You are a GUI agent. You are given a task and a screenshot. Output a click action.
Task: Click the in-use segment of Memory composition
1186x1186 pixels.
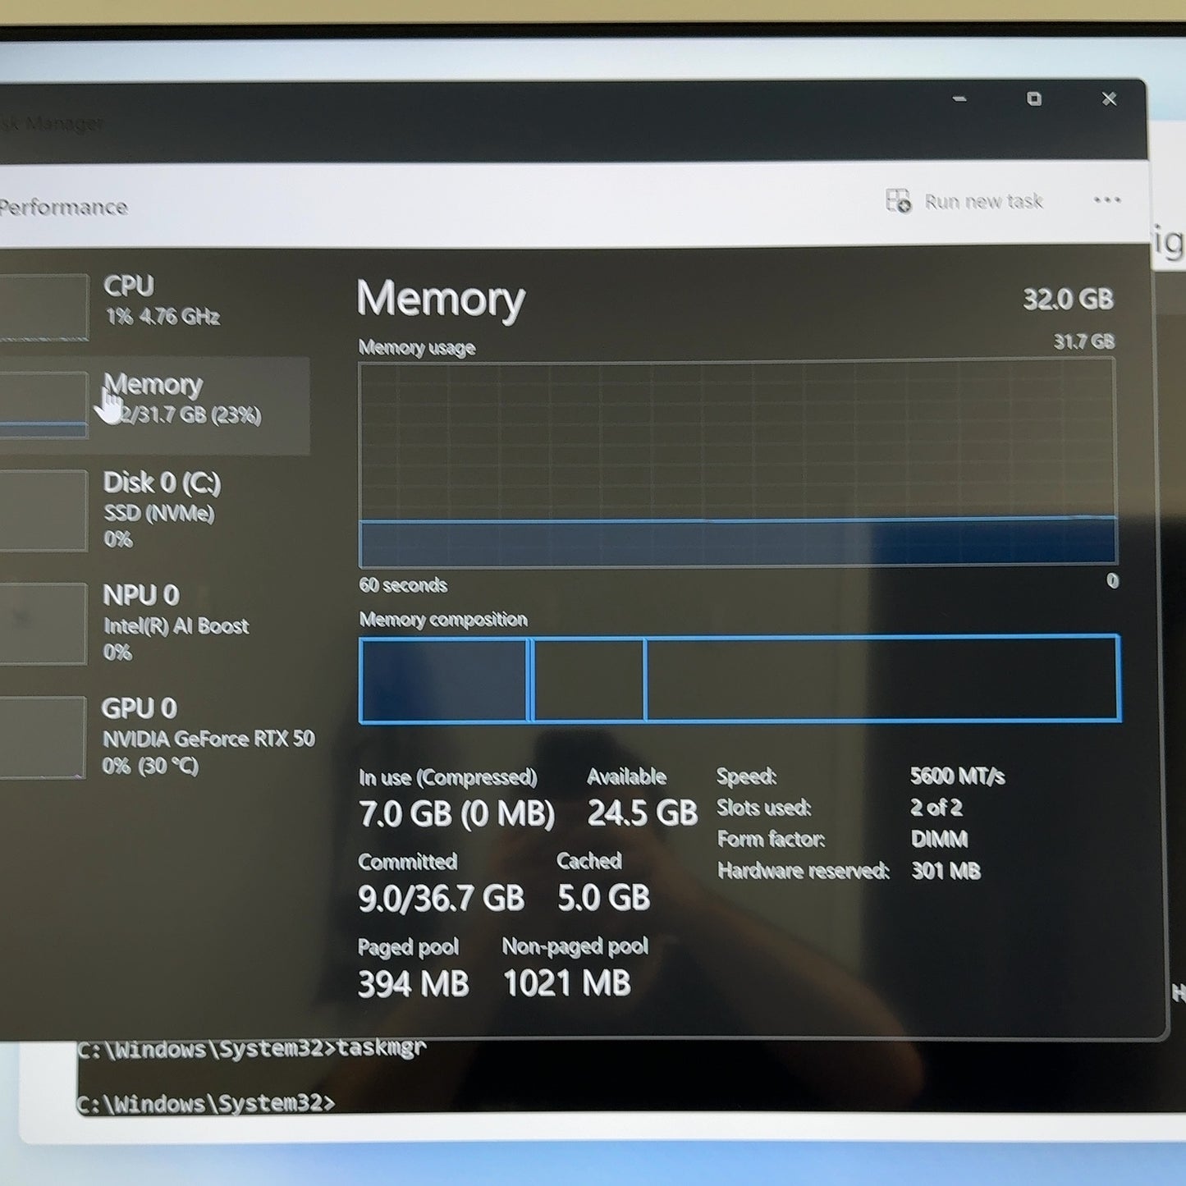444,680
